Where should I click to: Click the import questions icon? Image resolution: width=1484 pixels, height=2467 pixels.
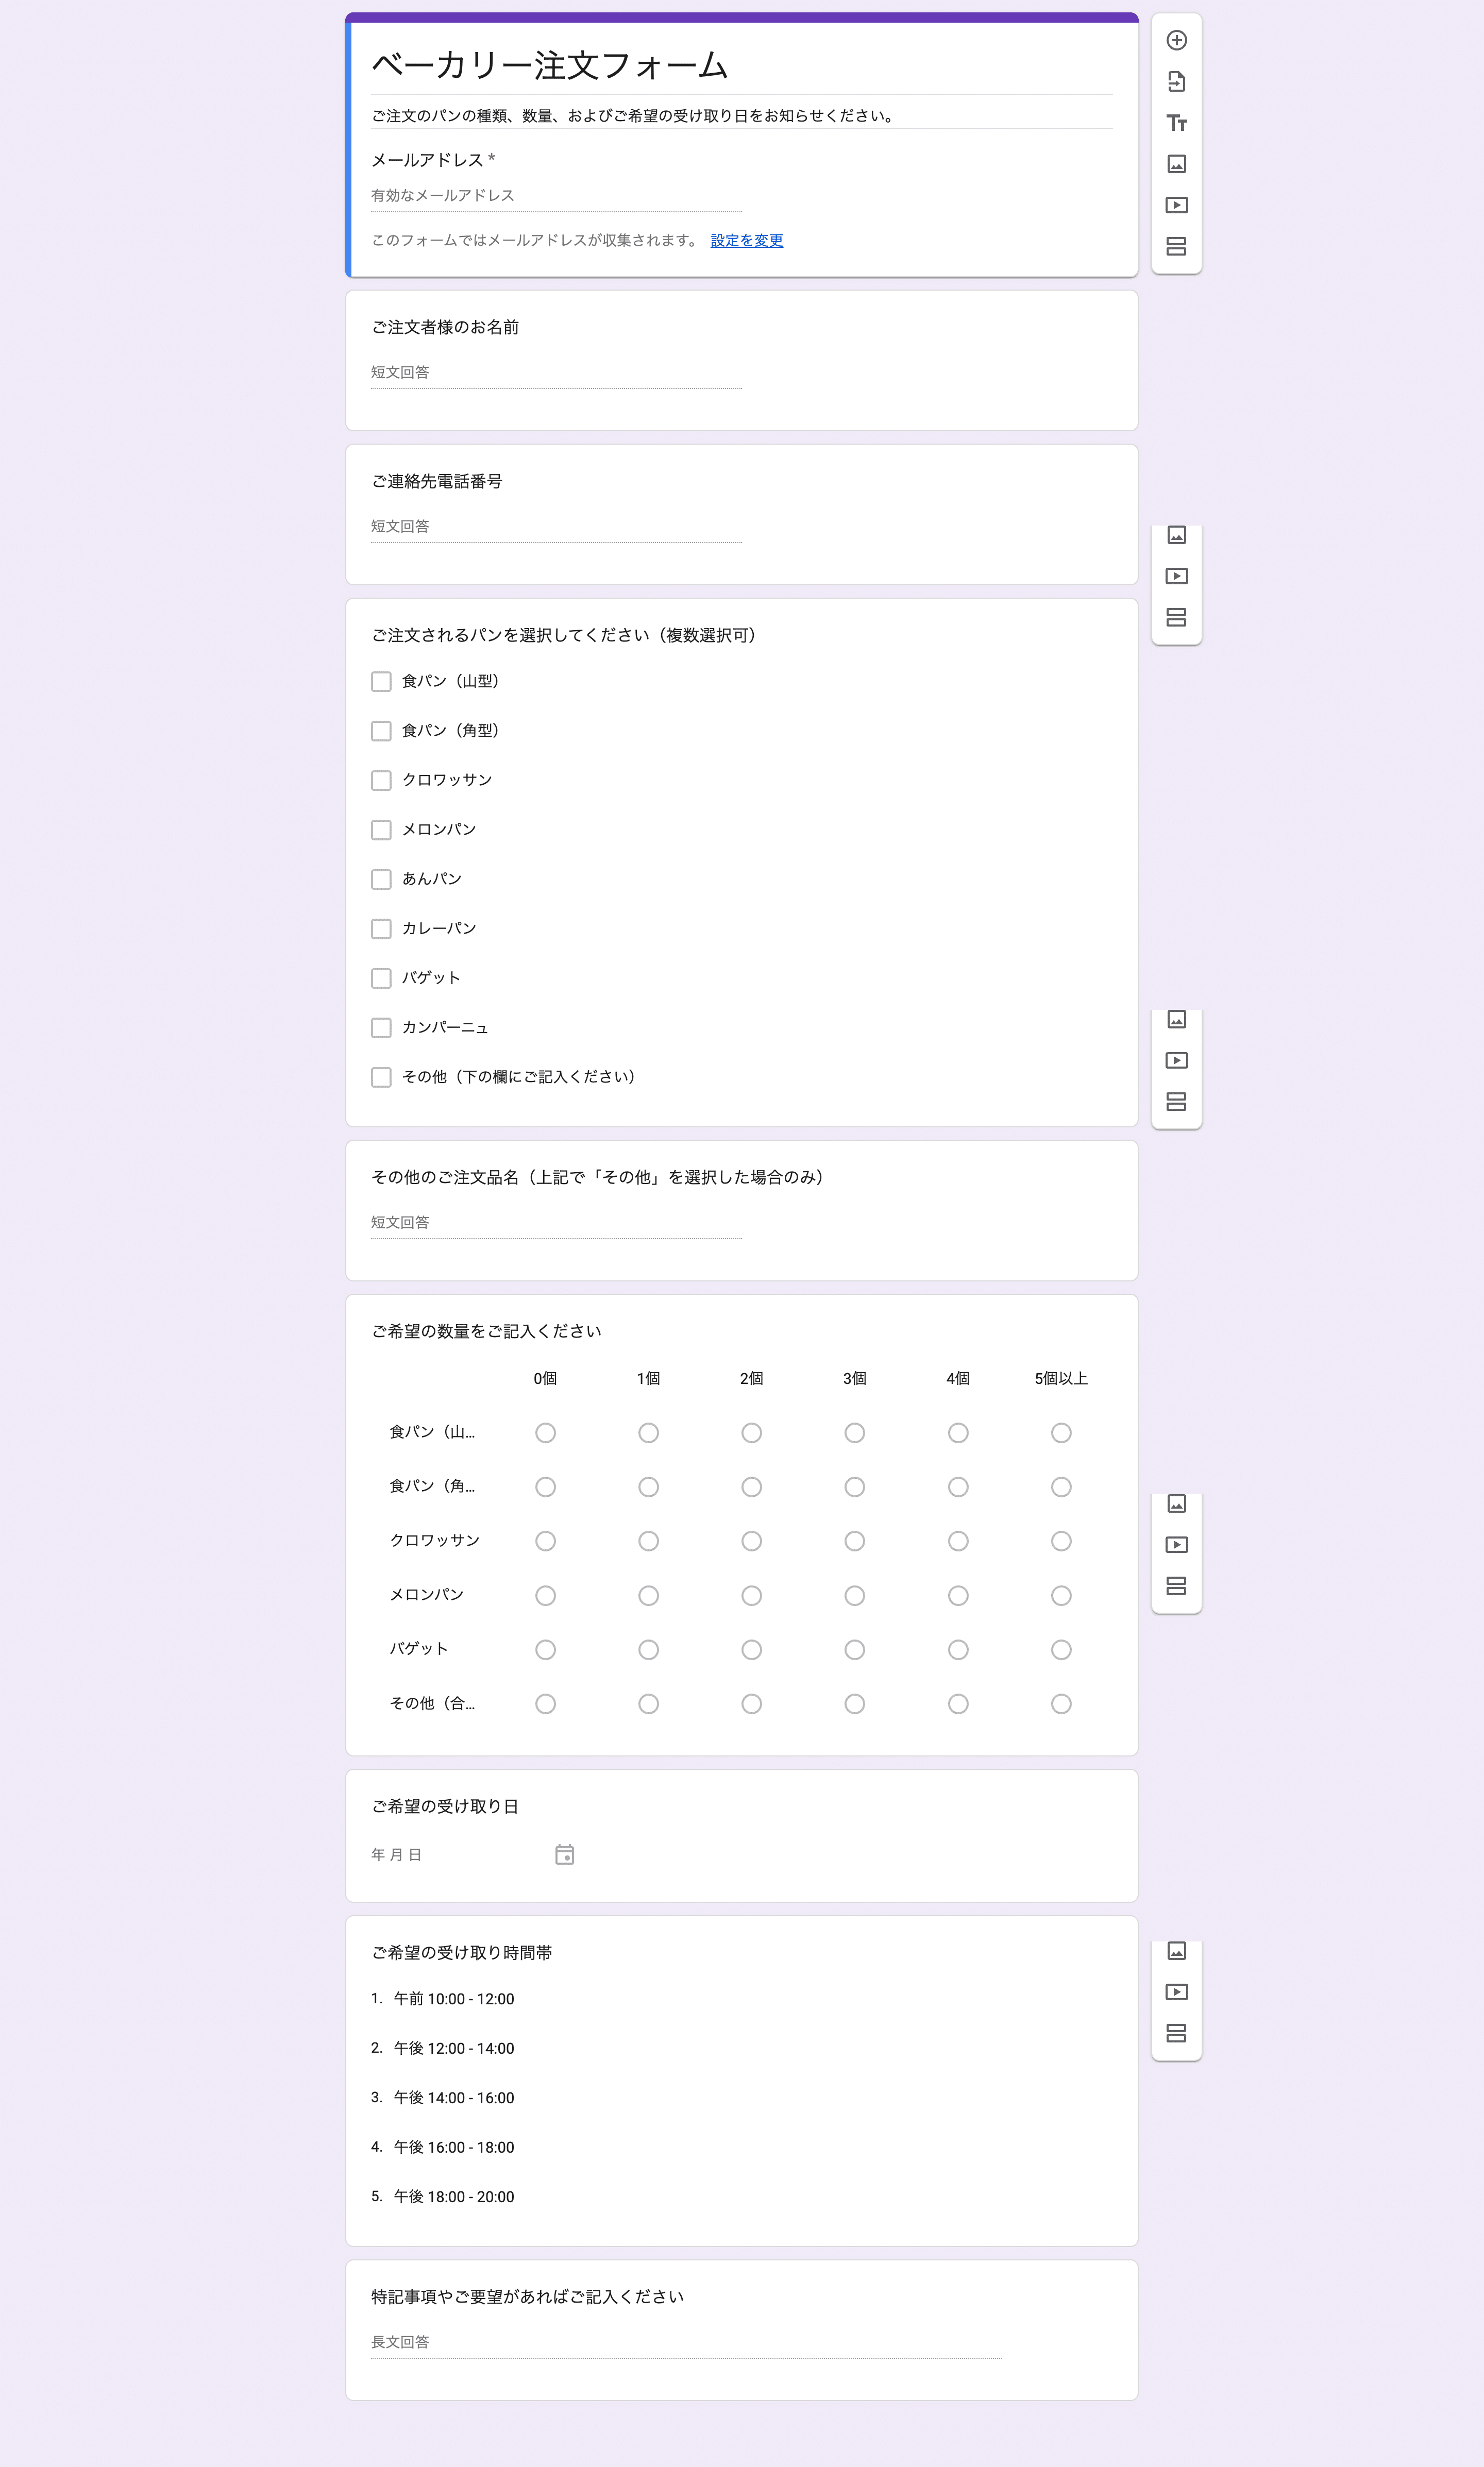click(1176, 82)
